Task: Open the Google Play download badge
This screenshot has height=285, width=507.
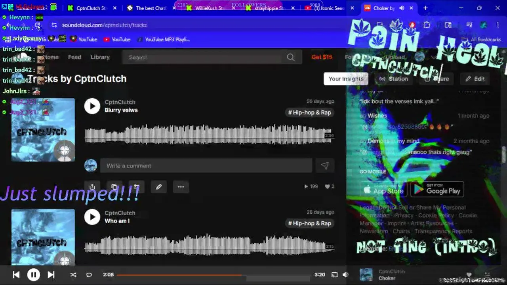Action: pos(437,190)
